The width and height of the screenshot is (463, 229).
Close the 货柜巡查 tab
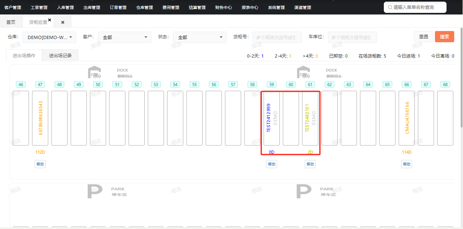click(x=49, y=20)
